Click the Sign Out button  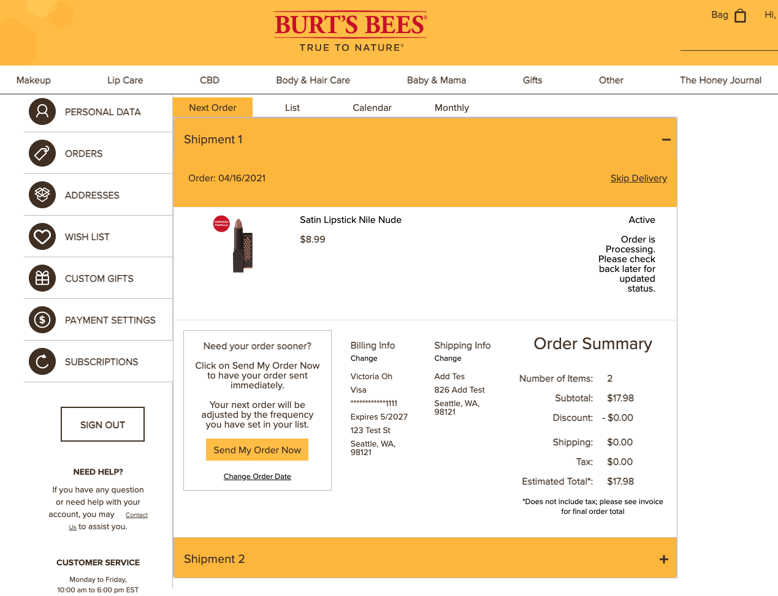click(x=102, y=424)
